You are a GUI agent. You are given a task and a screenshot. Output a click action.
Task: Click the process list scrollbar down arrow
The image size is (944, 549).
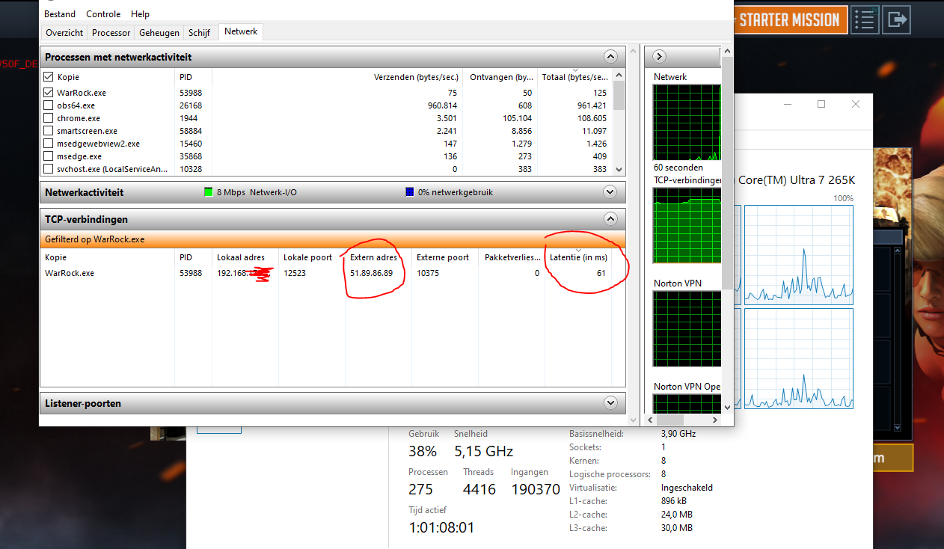click(x=619, y=170)
